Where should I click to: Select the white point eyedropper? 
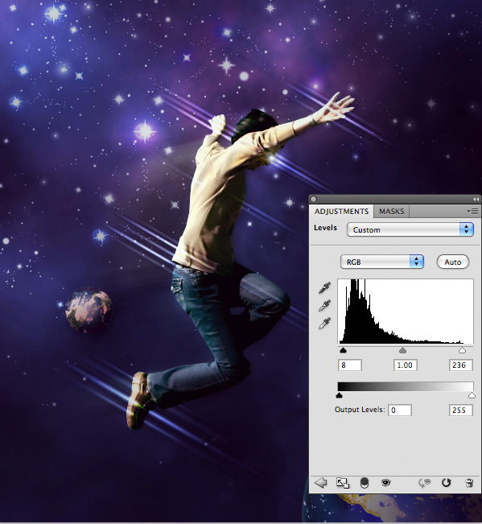coord(324,323)
